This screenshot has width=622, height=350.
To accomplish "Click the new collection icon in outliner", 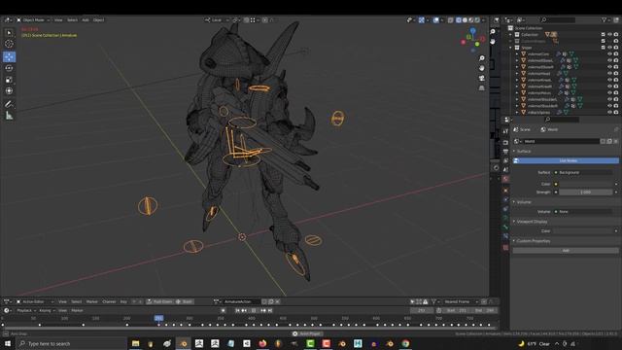I will tap(615, 19).
